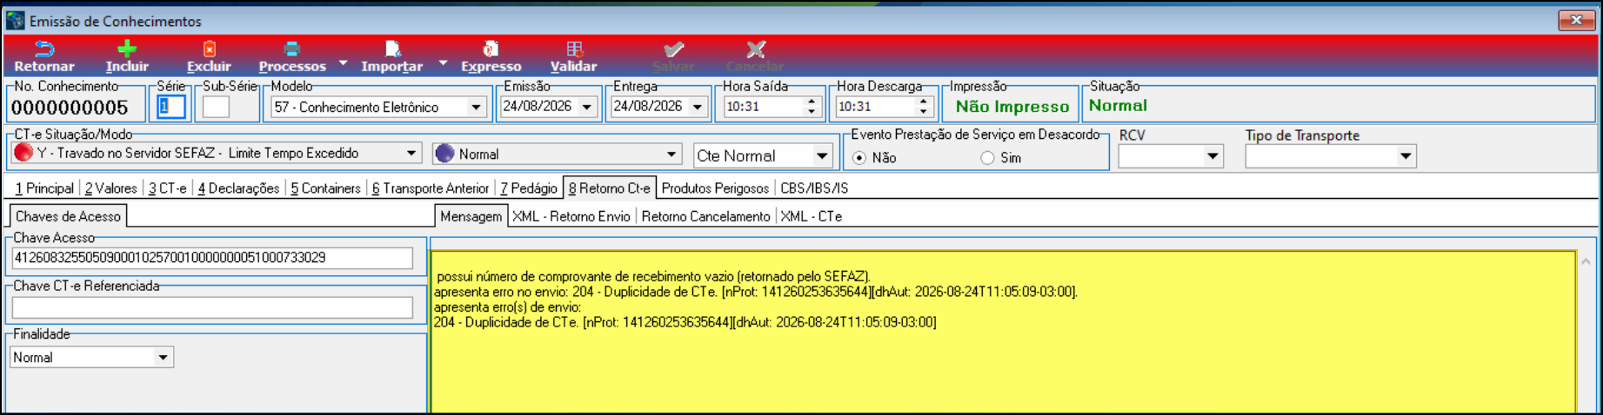Screen dimensions: 1603x415
Task: Open the Processos toolbar button
Action: pos(291,56)
